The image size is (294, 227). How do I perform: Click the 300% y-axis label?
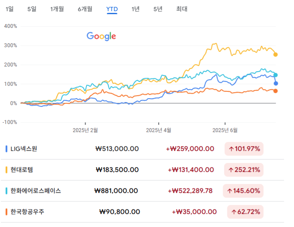point(11,45)
